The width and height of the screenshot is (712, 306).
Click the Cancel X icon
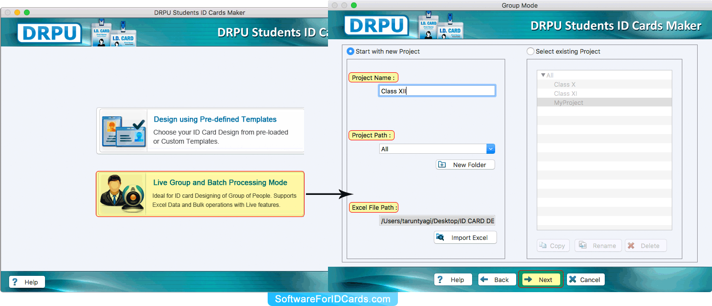[x=573, y=280]
